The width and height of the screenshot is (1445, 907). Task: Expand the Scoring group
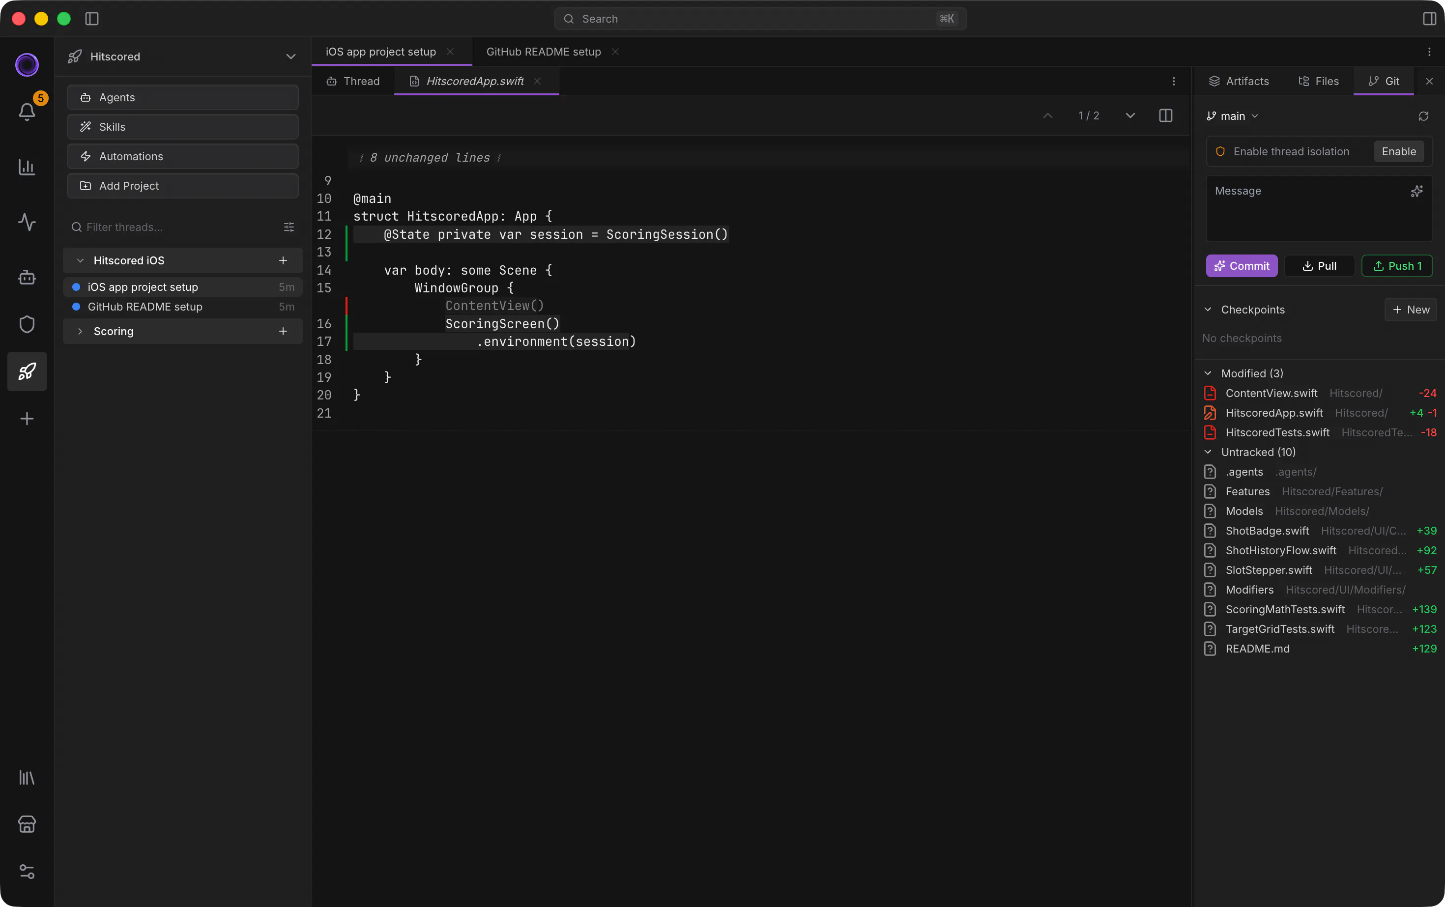(81, 331)
